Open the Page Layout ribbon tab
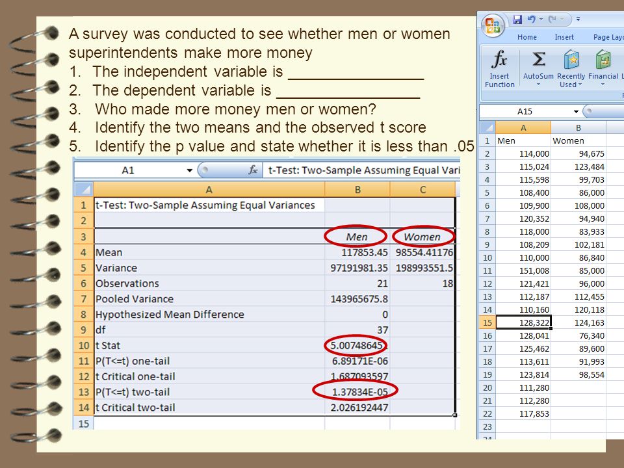Image resolution: width=624 pixels, height=468 pixels. pyautogui.click(x=608, y=37)
